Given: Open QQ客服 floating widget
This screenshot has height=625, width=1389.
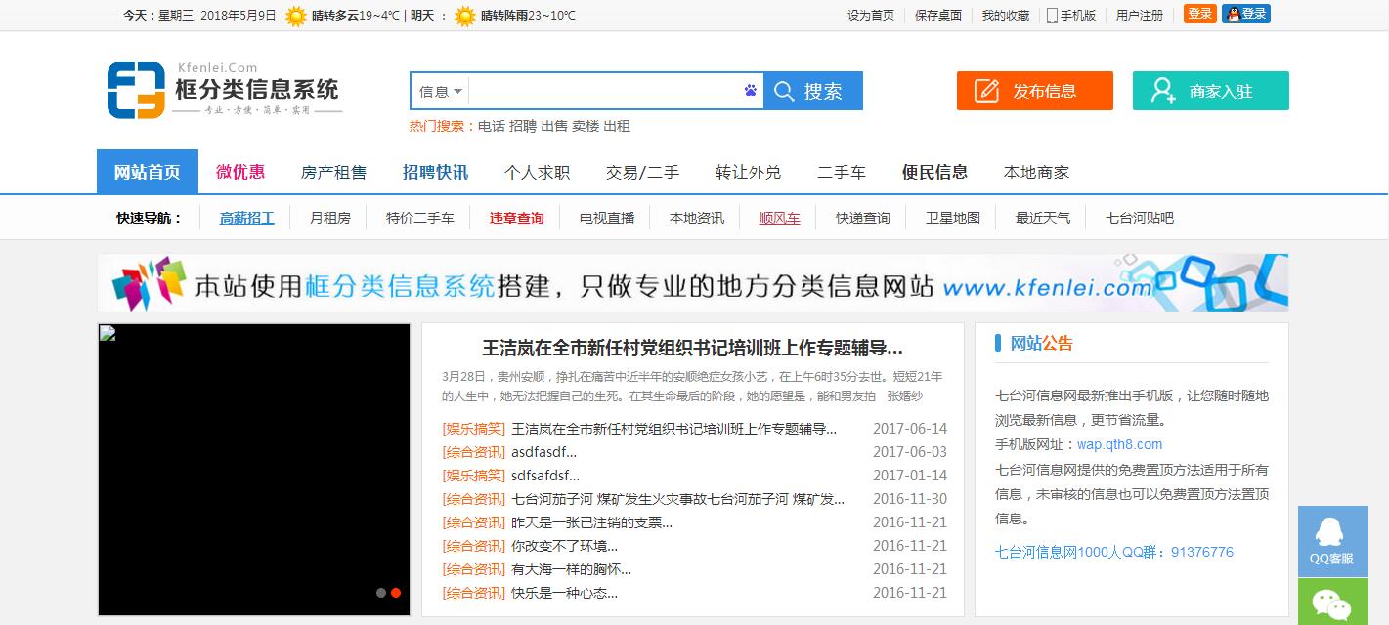Looking at the screenshot, I should tap(1332, 541).
